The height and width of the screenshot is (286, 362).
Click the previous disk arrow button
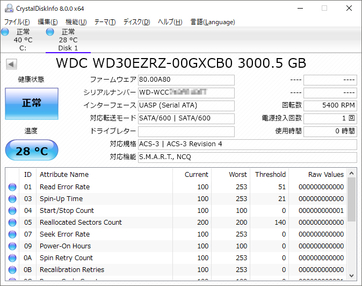(x=11, y=64)
